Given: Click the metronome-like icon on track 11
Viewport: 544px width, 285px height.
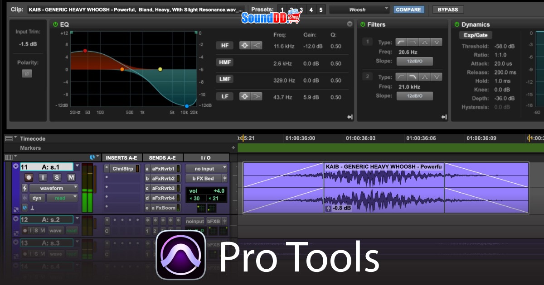Looking at the screenshot, I should coord(32,208).
